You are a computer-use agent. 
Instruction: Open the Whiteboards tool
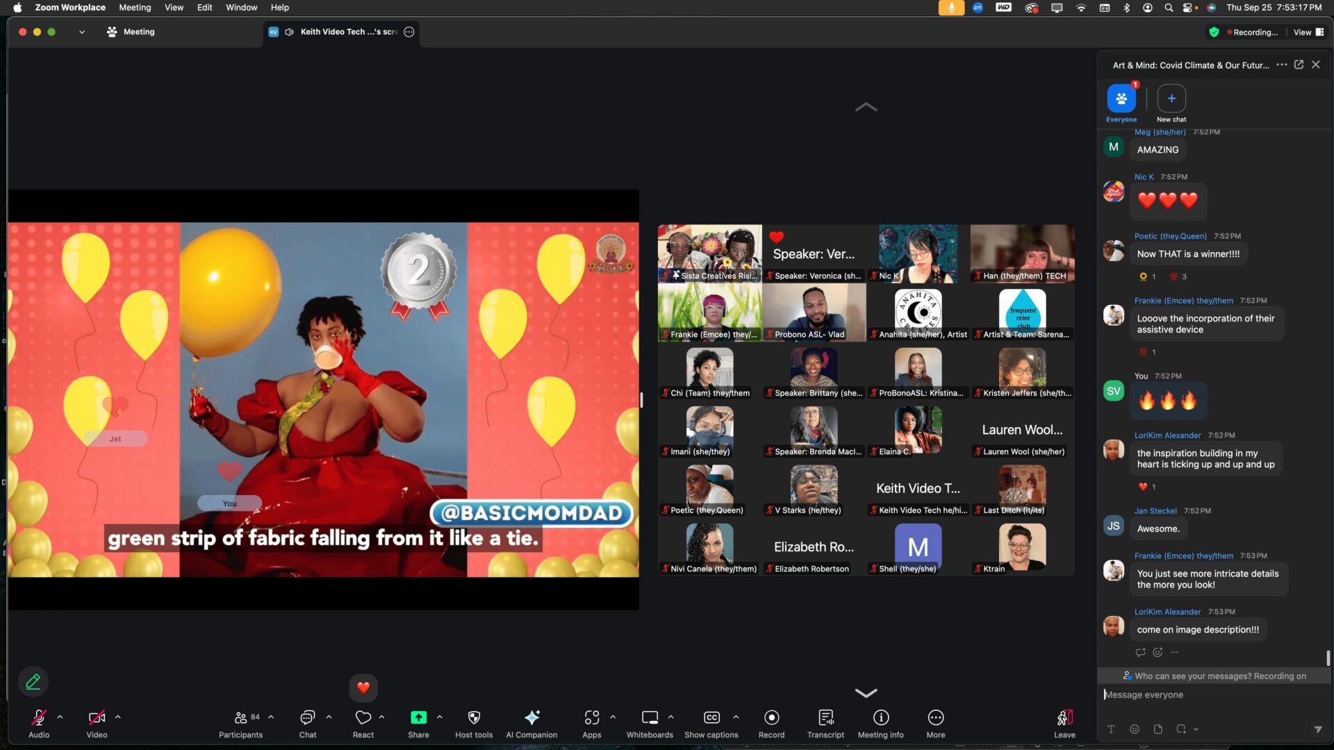650,718
